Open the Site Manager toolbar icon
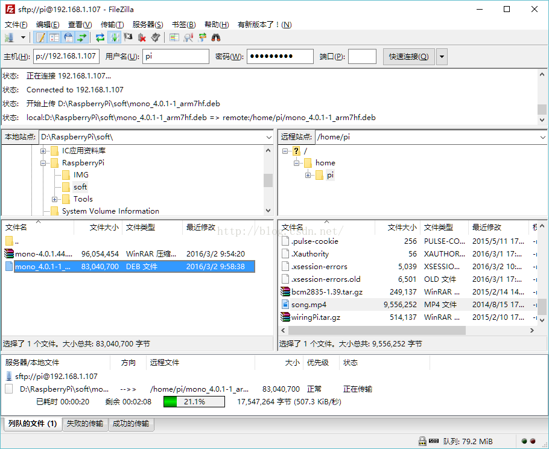The height and width of the screenshot is (449, 549). (x=10, y=37)
